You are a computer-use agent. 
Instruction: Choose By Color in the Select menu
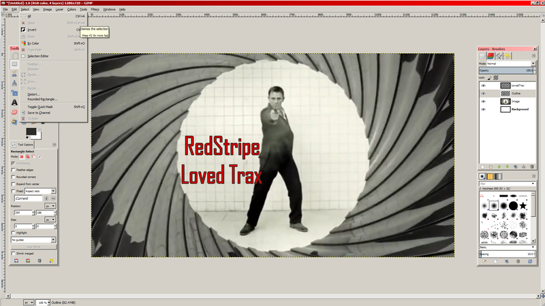(33, 44)
